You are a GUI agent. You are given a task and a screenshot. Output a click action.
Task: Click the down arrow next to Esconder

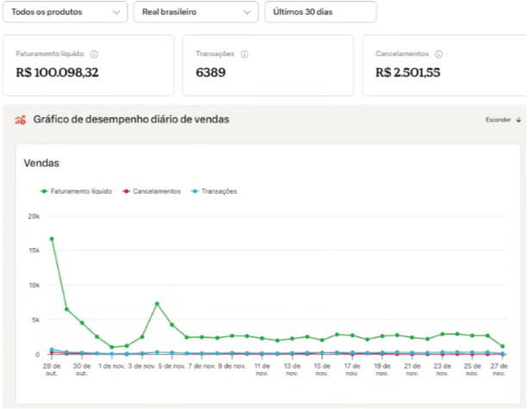pos(519,120)
